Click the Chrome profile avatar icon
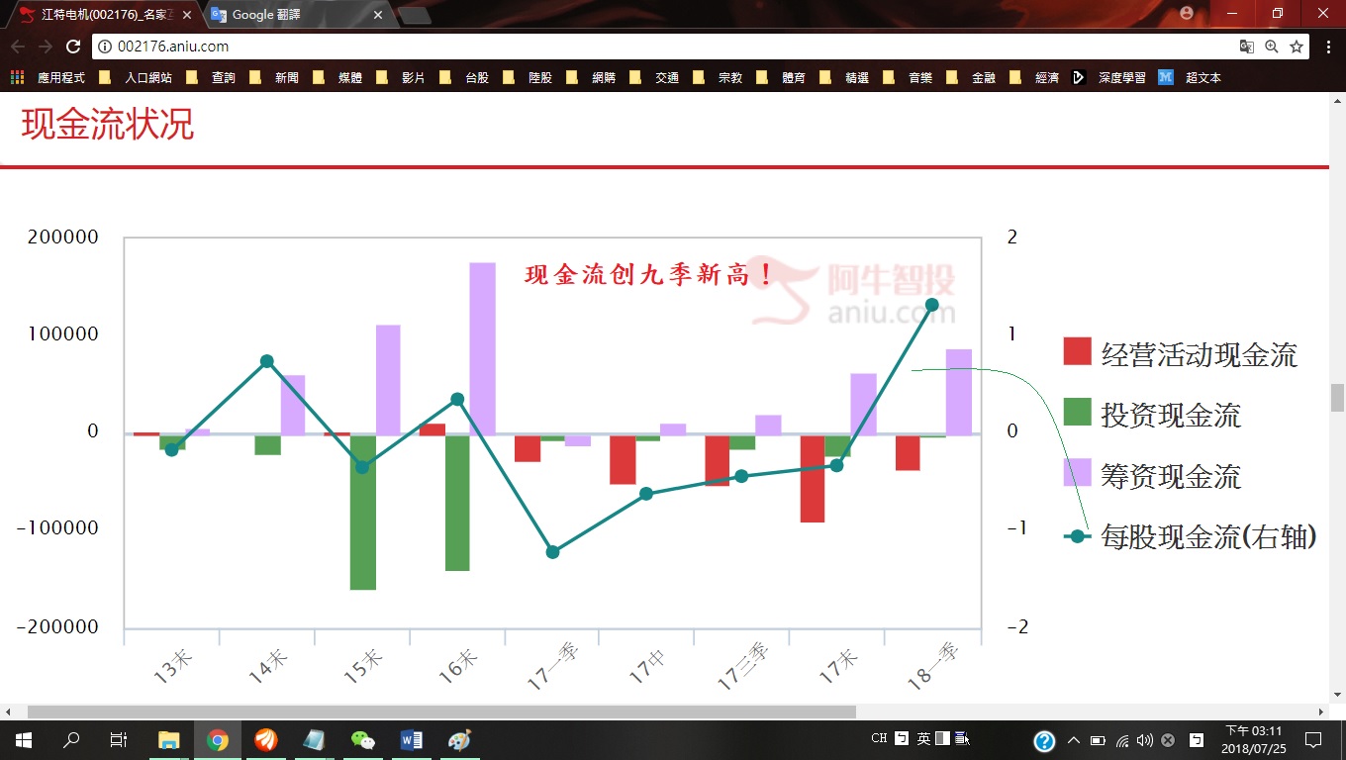The width and height of the screenshot is (1346, 760). point(1187,13)
